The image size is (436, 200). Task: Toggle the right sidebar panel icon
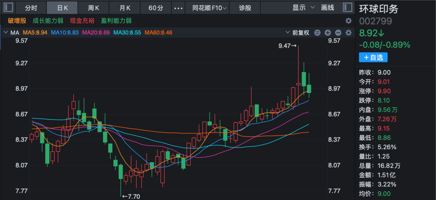point(346,8)
